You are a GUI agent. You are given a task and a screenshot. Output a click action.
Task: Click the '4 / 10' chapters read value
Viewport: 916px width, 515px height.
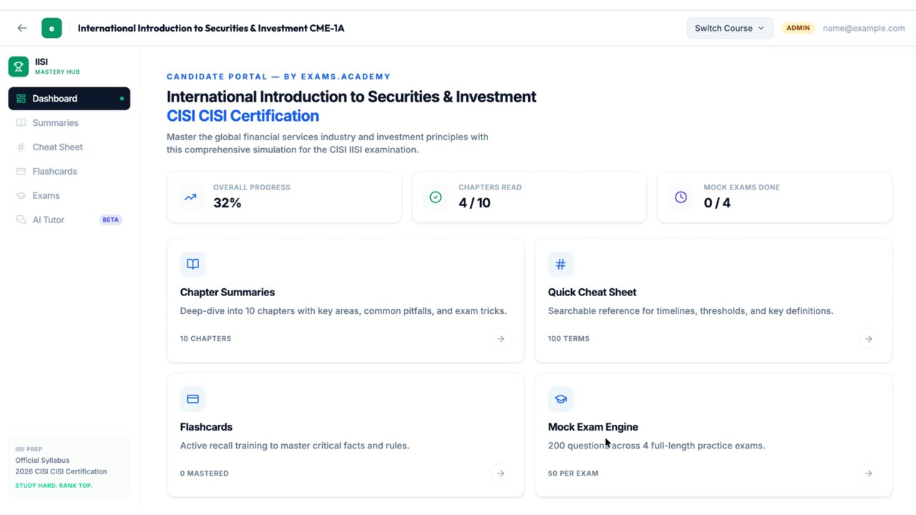[474, 203]
